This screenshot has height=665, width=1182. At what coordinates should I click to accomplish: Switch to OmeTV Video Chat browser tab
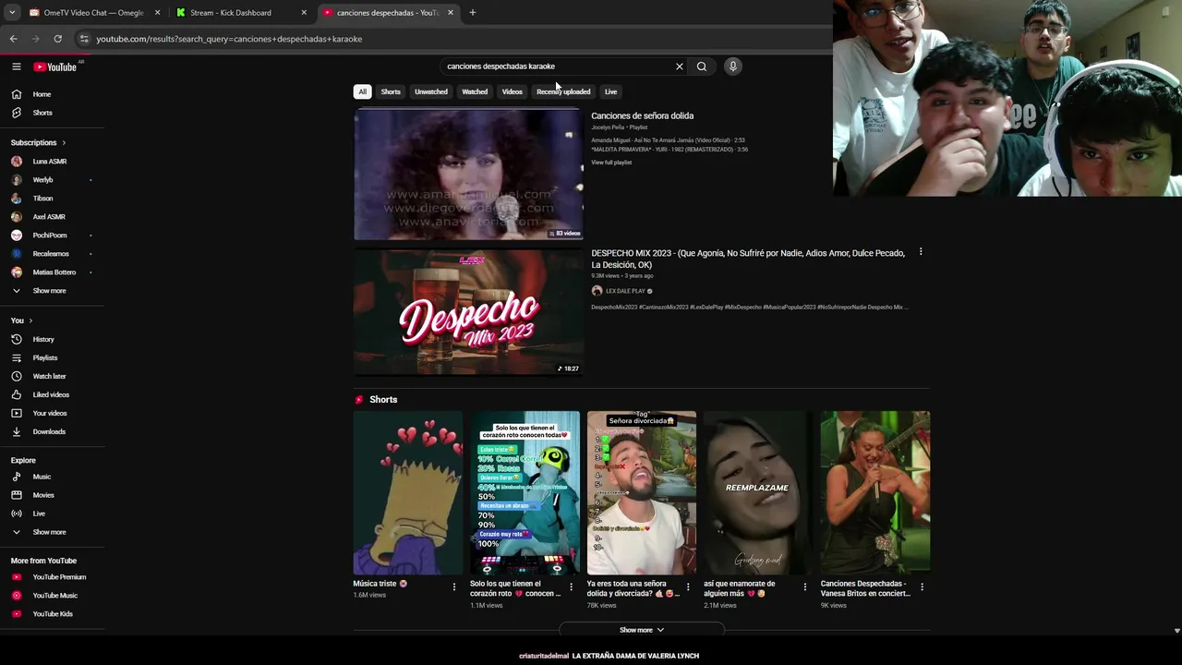click(92, 13)
